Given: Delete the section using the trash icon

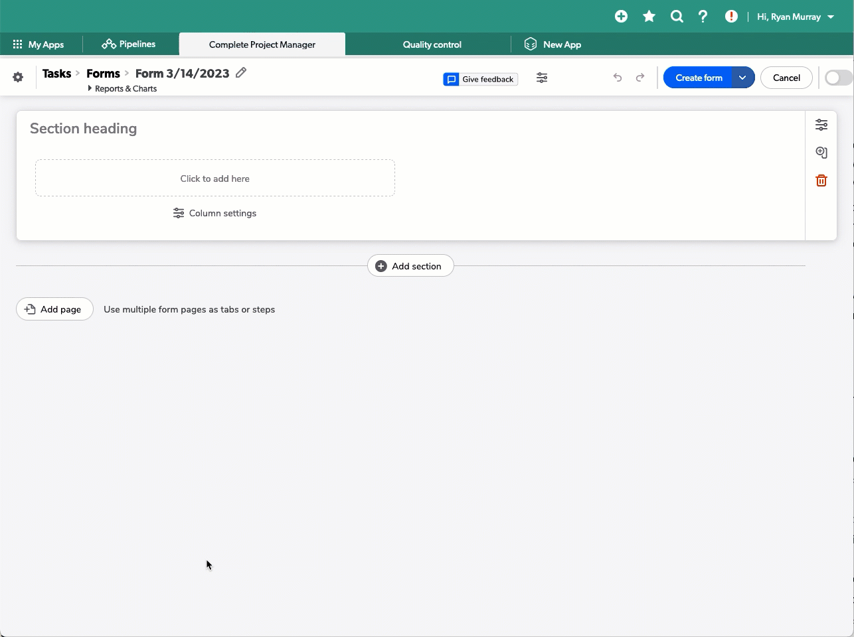Looking at the screenshot, I should 821,180.
